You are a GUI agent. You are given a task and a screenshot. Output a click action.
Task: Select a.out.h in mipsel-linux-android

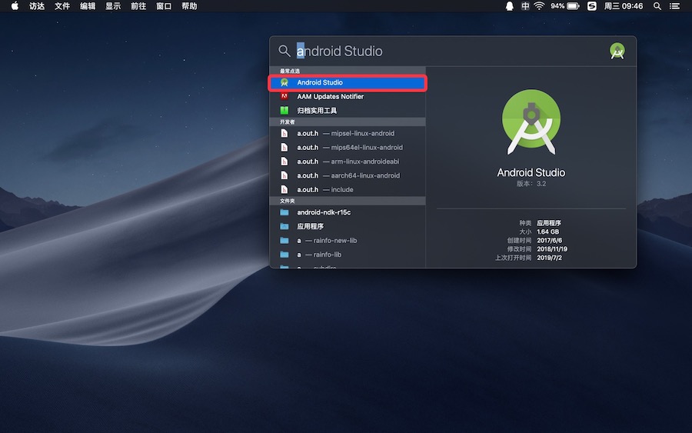[348, 133]
